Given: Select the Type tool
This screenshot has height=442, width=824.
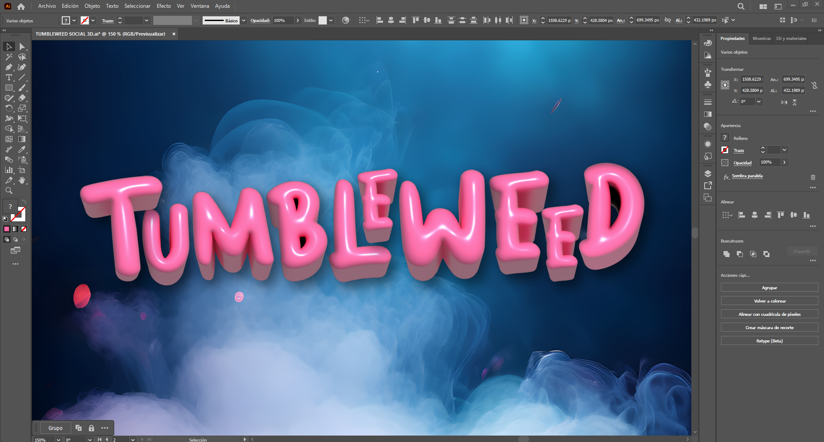Looking at the screenshot, I should (x=9, y=77).
